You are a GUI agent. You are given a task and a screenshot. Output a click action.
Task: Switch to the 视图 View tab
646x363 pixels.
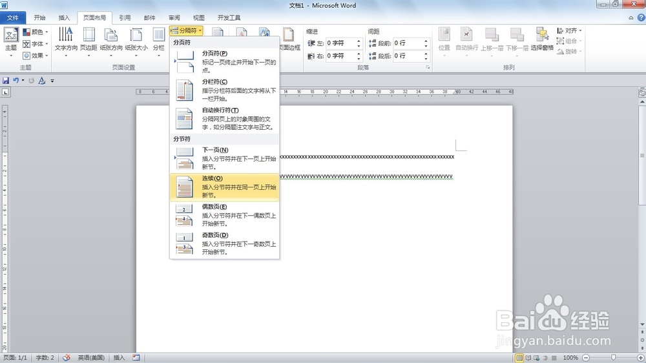(198, 17)
